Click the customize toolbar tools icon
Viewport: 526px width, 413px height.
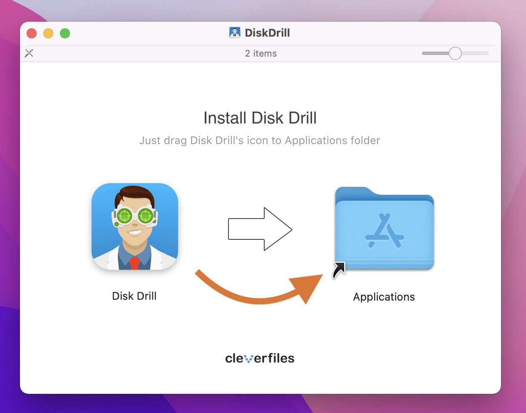(29, 53)
